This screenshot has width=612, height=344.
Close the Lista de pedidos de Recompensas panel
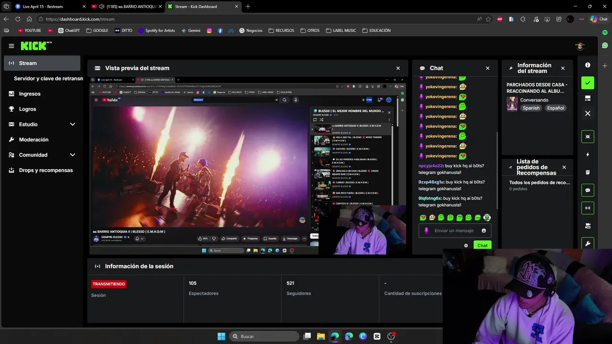(564, 167)
